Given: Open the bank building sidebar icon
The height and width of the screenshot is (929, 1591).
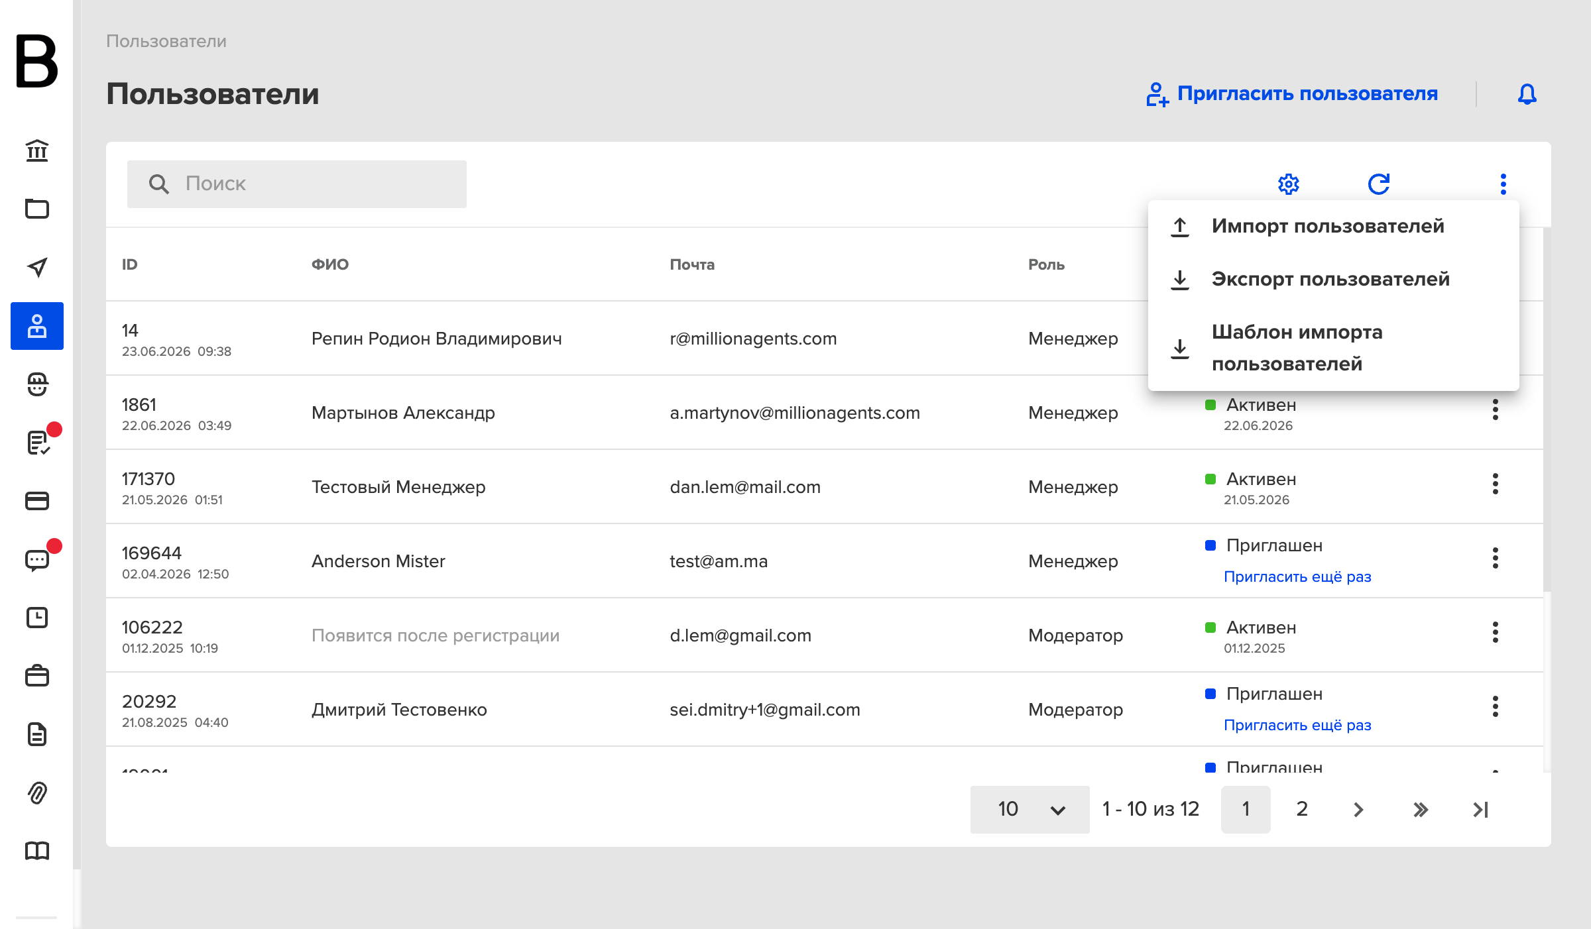Looking at the screenshot, I should pyautogui.click(x=37, y=150).
